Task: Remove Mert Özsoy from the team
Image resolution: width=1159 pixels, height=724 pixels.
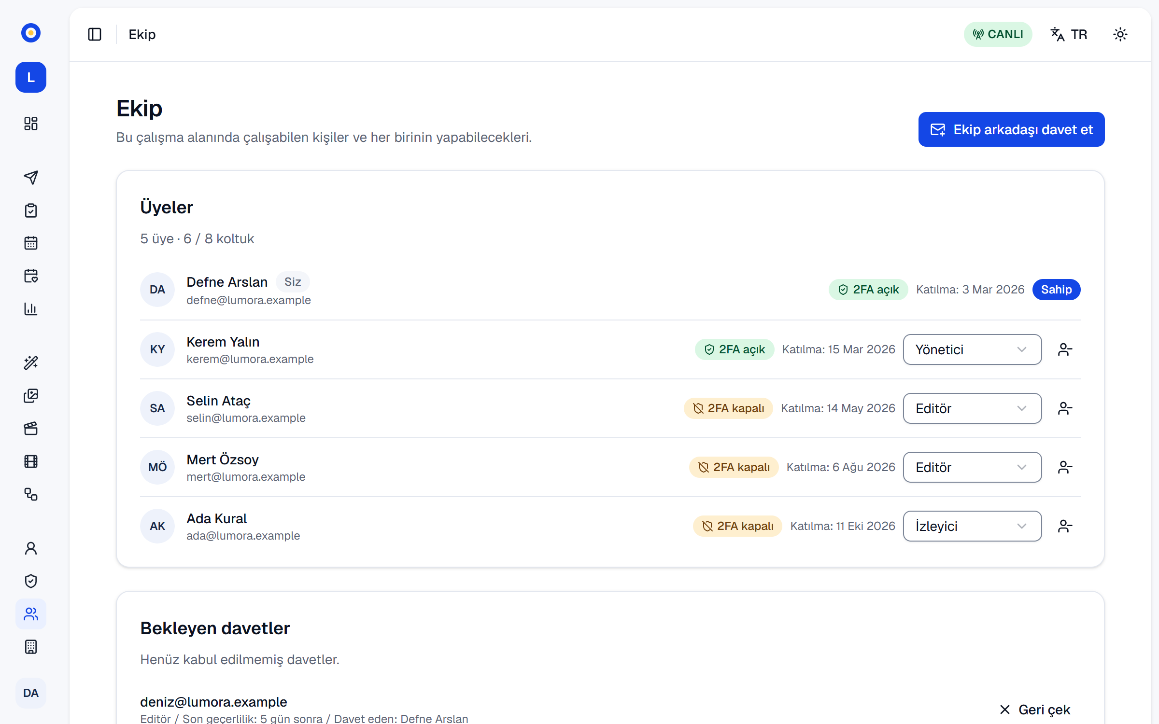Action: coord(1065,467)
